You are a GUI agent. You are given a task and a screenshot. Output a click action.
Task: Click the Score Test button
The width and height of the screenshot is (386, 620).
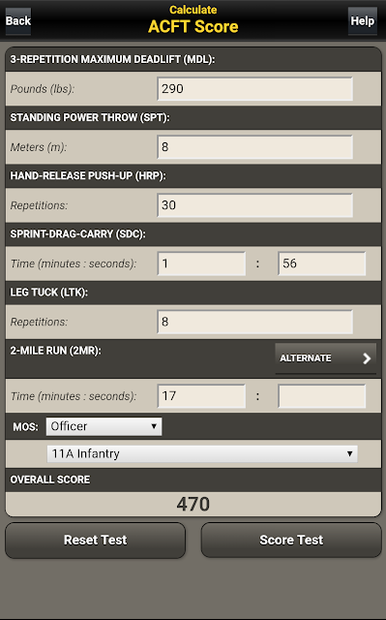[x=291, y=541]
